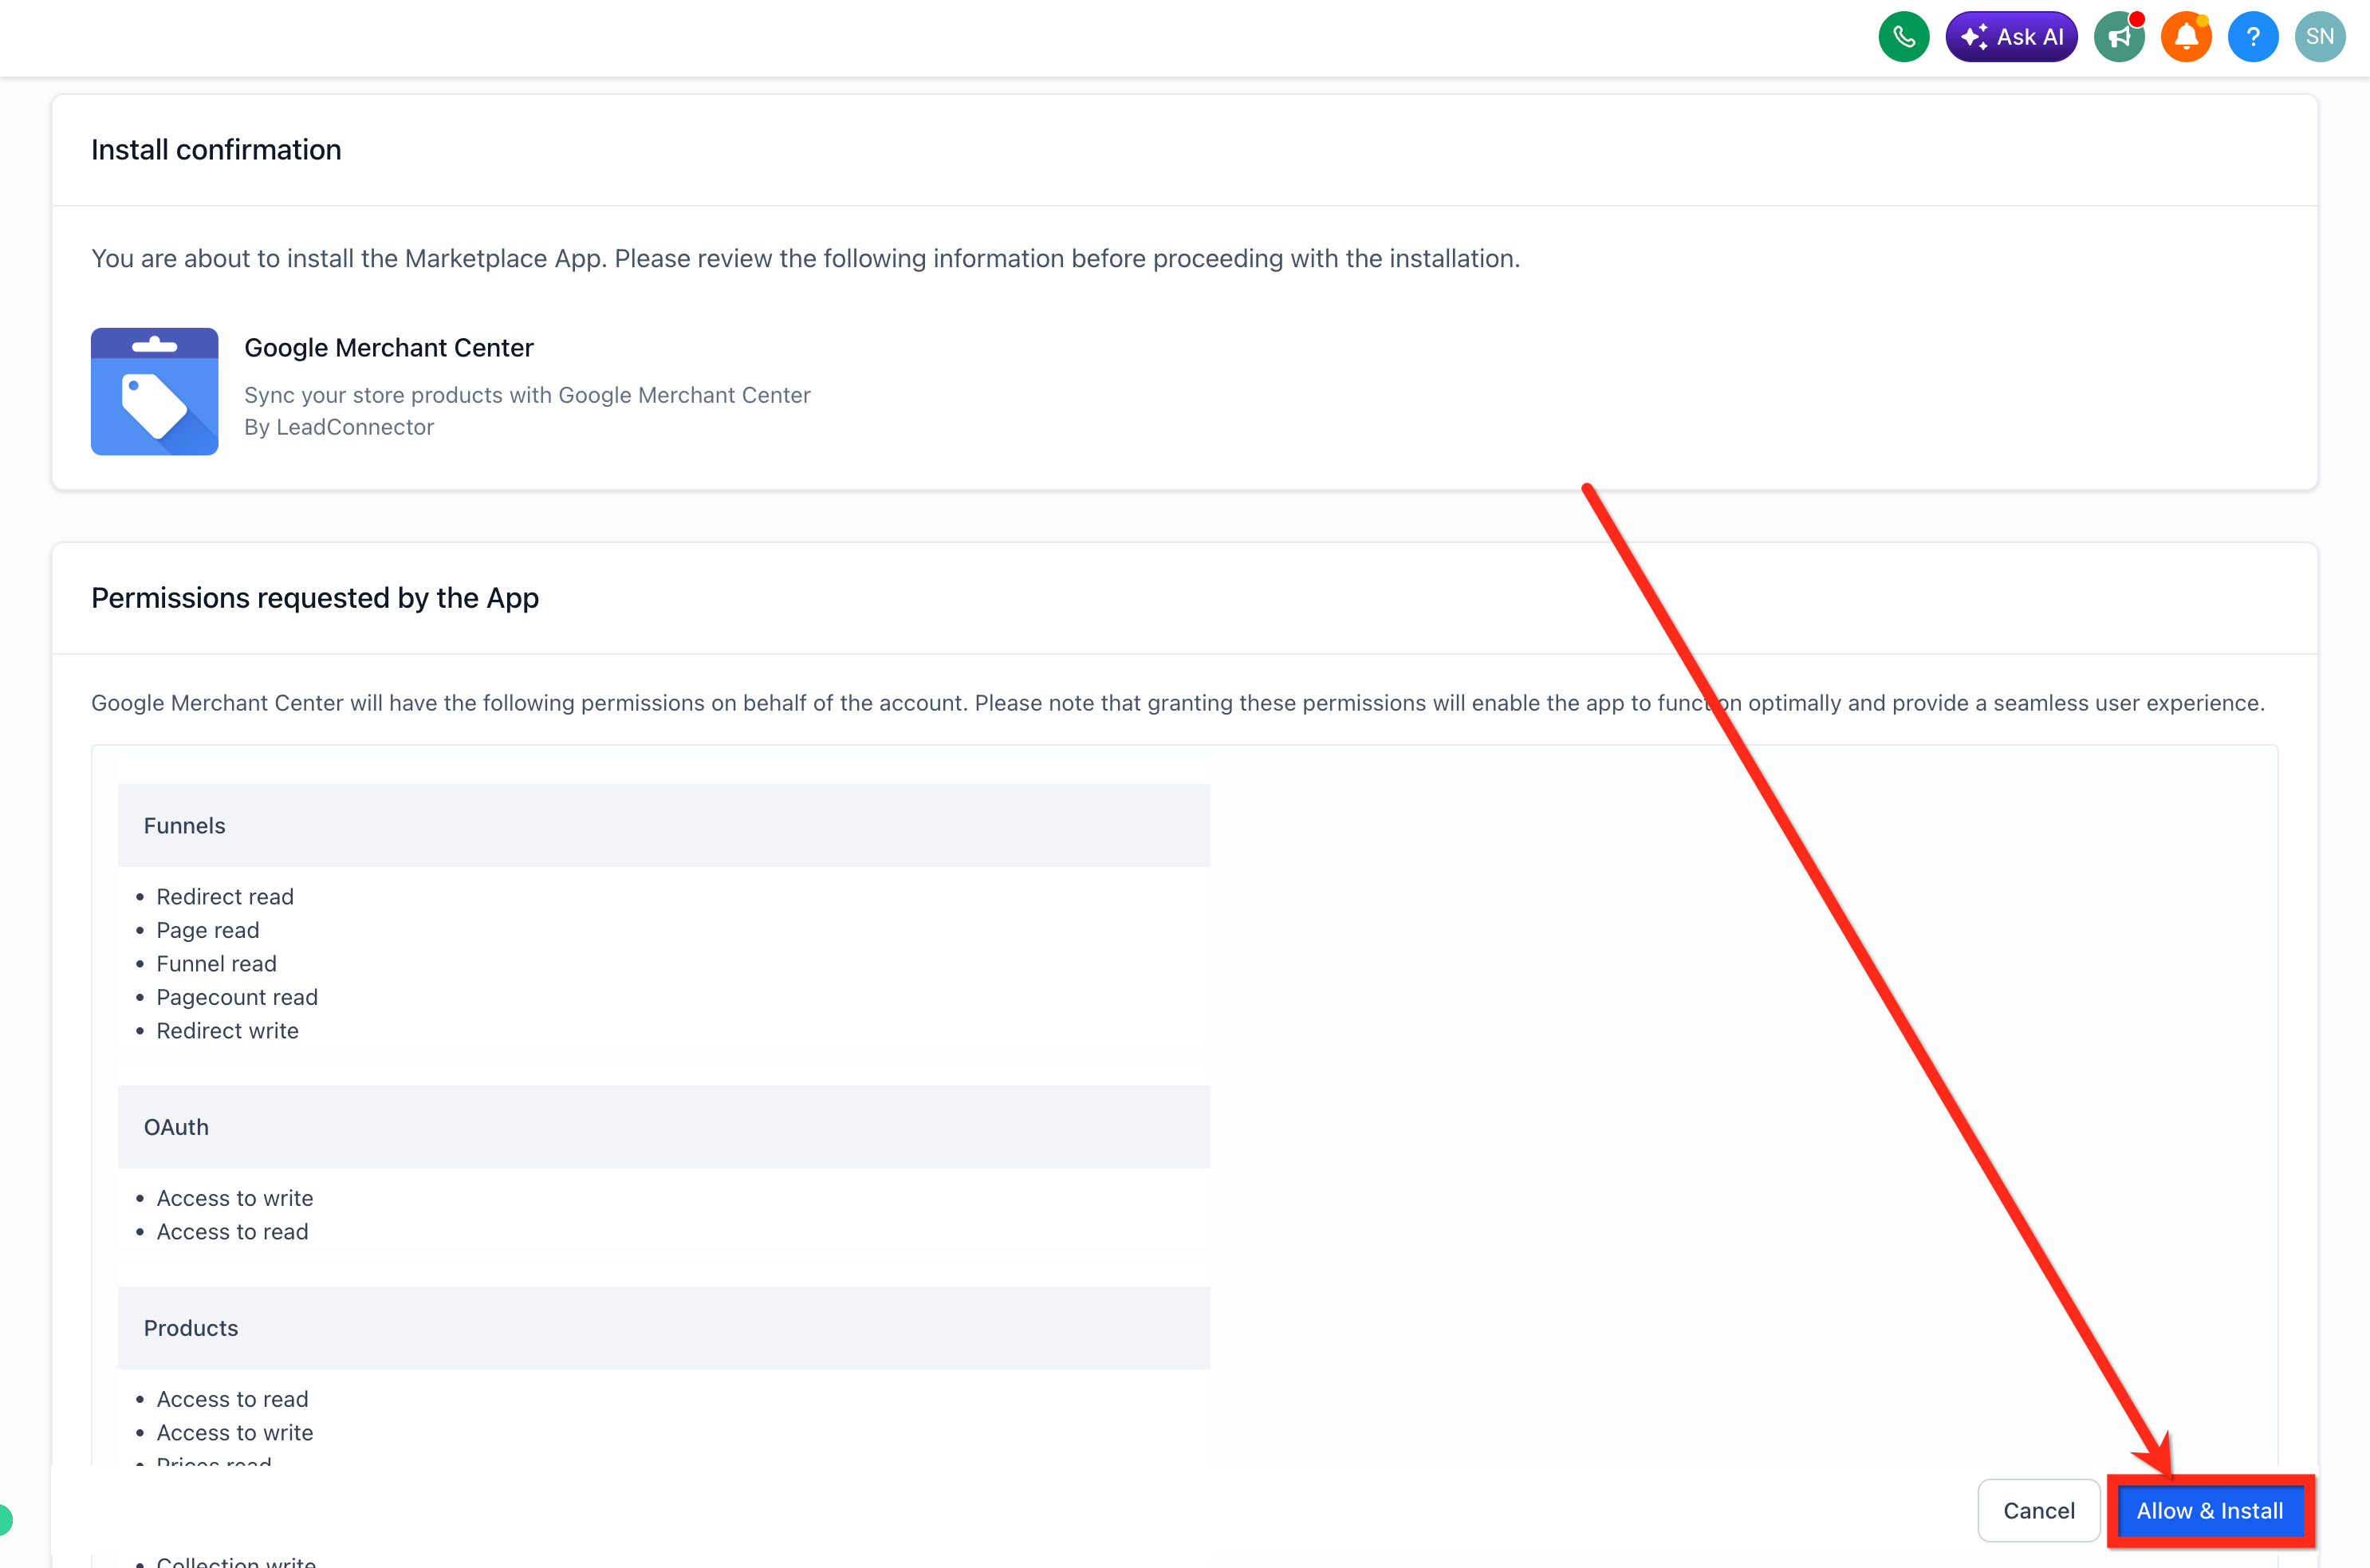The height and width of the screenshot is (1568, 2370).
Task: Open the megaphone announcements icon
Action: pyautogui.click(x=2119, y=37)
